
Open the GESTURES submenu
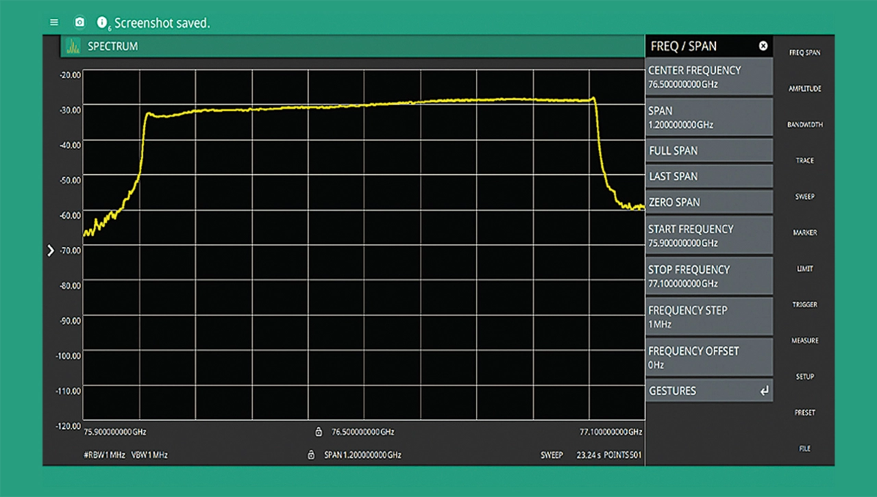coord(708,391)
